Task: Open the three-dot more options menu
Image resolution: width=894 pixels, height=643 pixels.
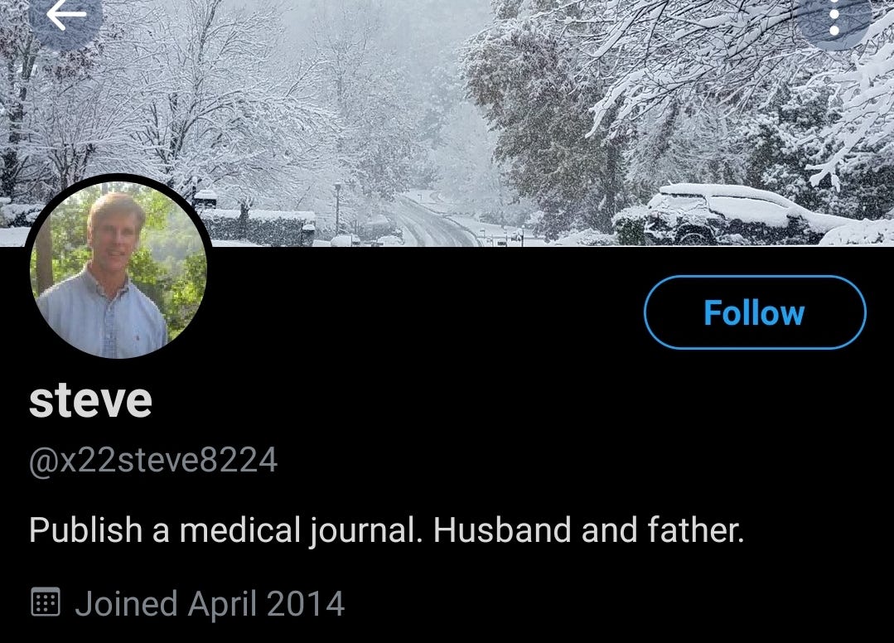Action: 834,20
